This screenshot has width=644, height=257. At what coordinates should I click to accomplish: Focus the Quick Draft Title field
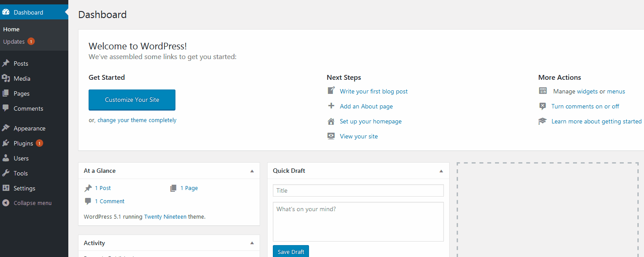point(358,190)
